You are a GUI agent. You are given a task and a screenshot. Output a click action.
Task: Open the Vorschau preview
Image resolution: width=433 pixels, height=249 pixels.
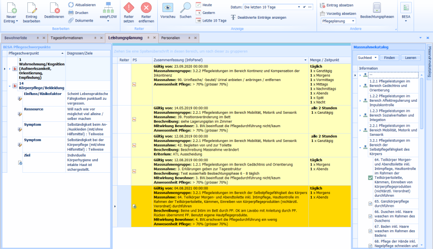tap(168, 8)
